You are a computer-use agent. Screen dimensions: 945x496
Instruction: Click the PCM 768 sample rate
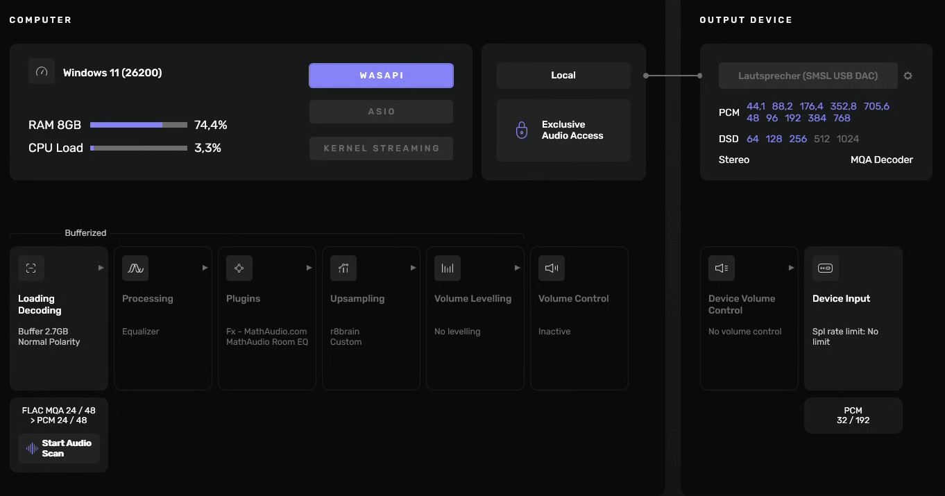click(842, 118)
